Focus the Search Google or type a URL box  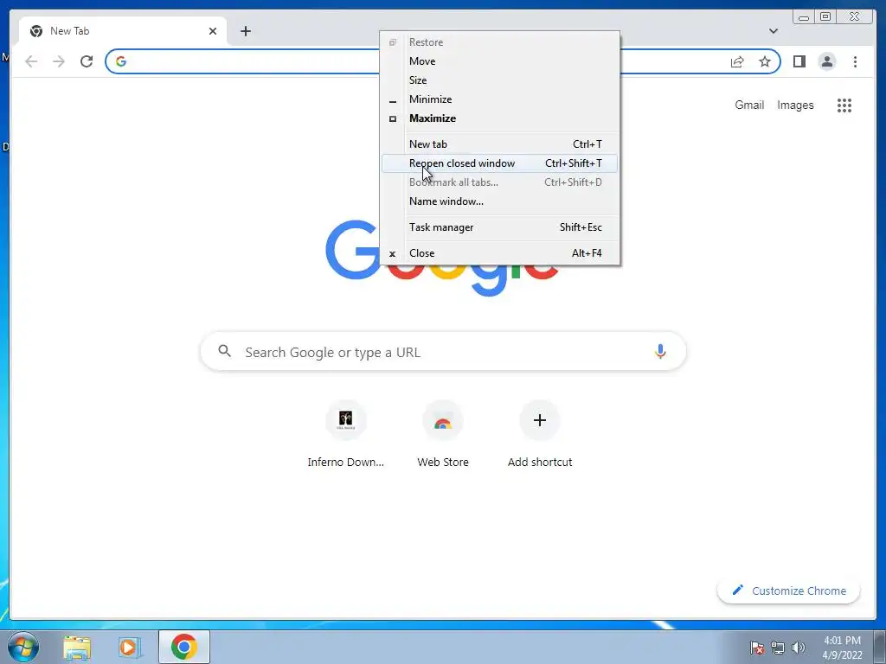click(x=443, y=352)
